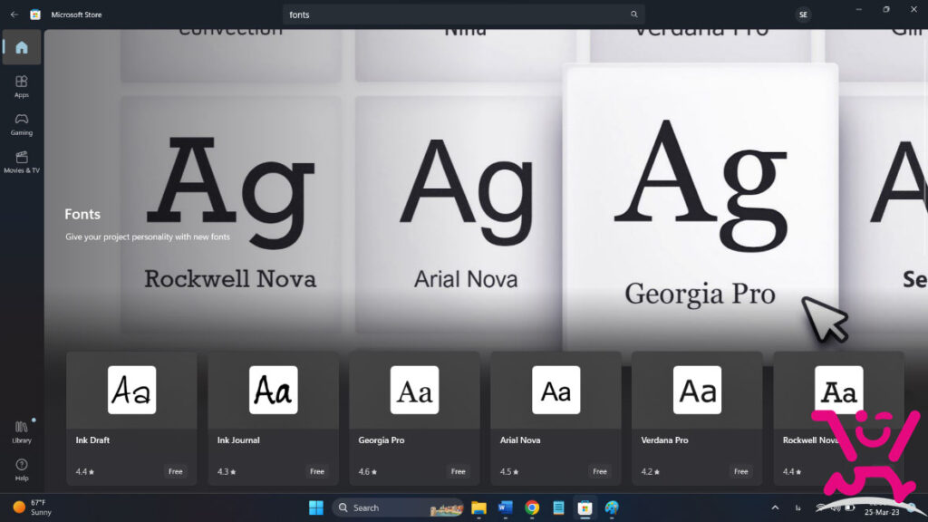The height and width of the screenshot is (522, 928).
Task: Open File Explorer from taskbar
Action: [x=478, y=507]
